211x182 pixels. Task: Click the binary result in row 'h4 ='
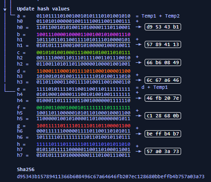[83, 101]
